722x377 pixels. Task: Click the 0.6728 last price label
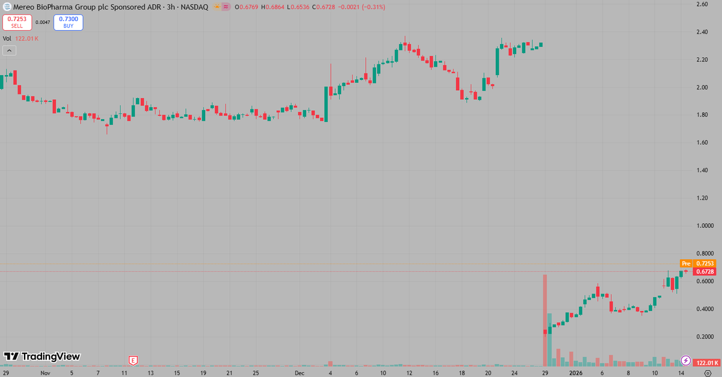[x=704, y=272]
